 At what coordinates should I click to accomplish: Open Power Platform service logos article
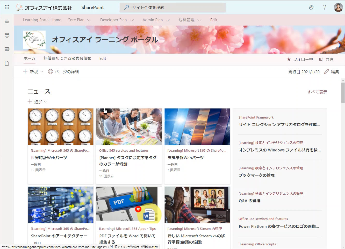tap(279, 226)
